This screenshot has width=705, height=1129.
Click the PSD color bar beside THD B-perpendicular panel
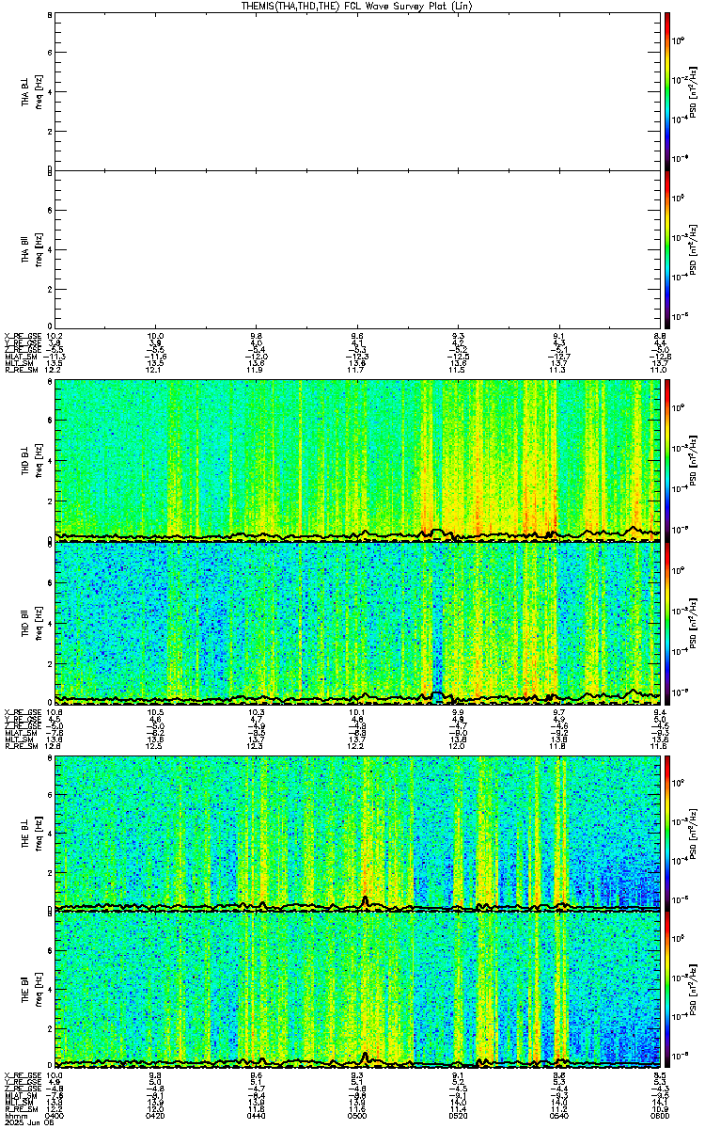pos(666,461)
